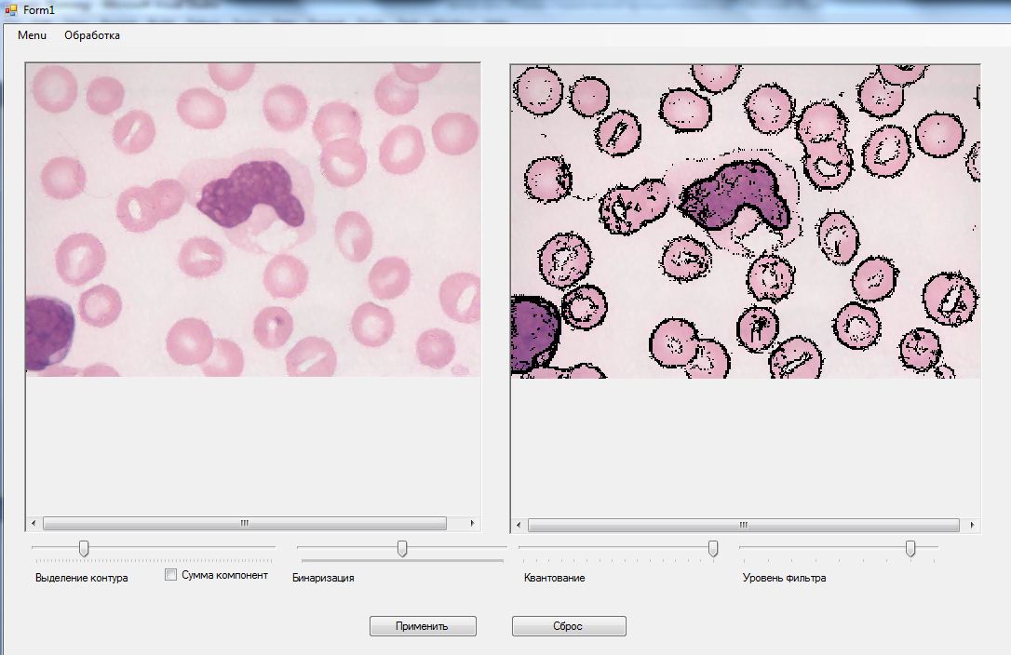Click right scroll arrow of processed image panel

(972, 526)
